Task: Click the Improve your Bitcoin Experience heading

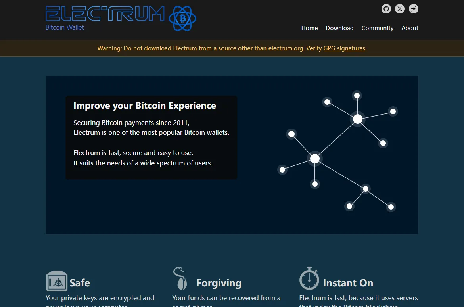Action: tap(145, 106)
